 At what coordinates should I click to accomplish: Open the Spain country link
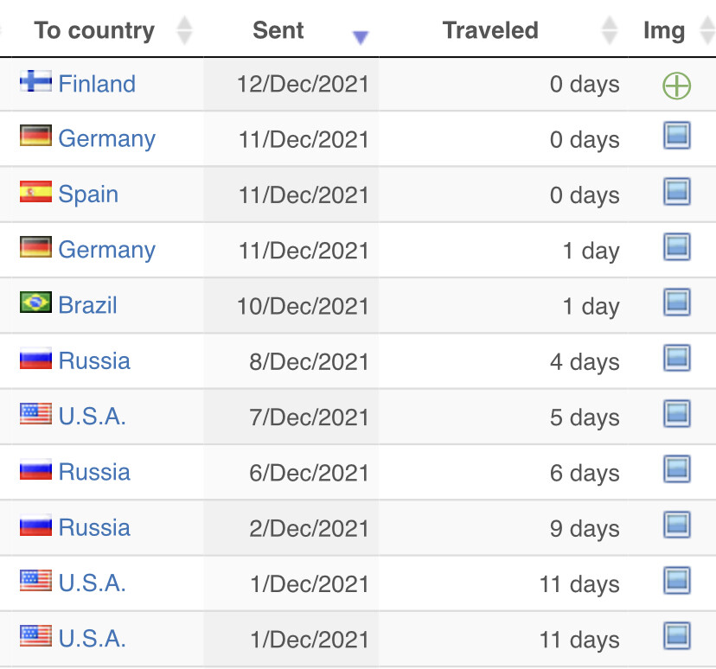coord(88,194)
